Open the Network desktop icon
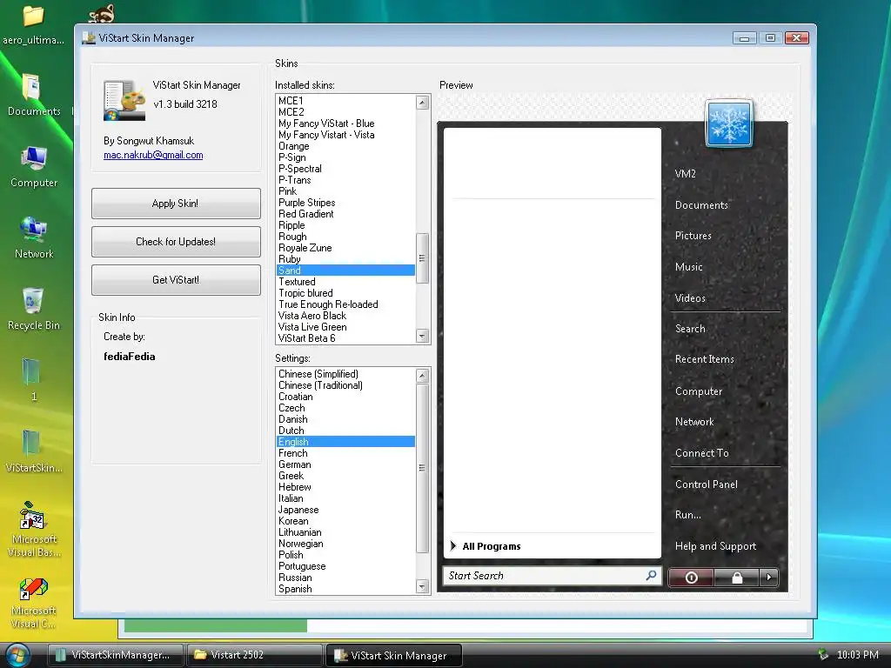The width and height of the screenshot is (891, 668). tap(34, 238)
